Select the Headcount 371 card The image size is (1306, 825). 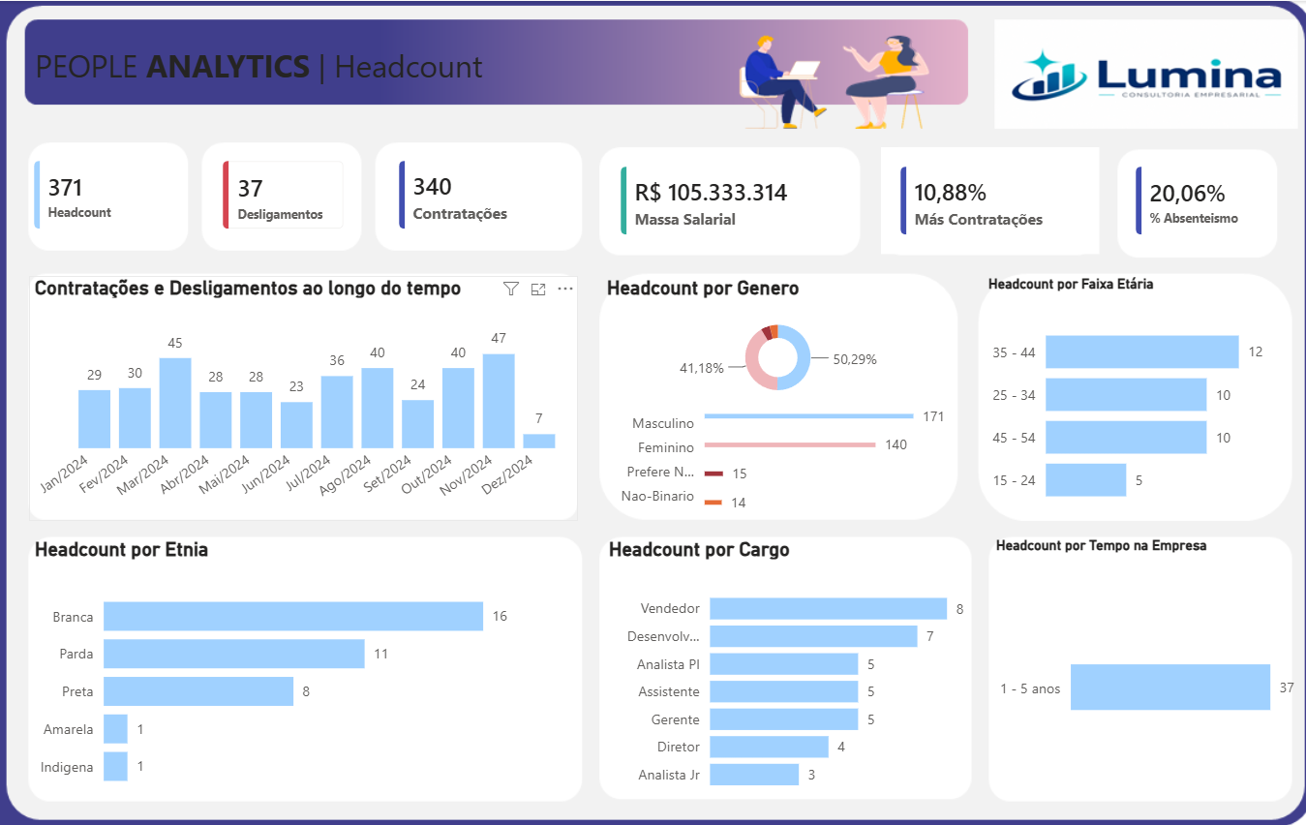click(x=108, y=197)
